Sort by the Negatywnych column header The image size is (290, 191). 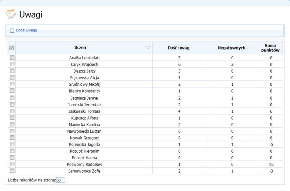click(x=232, y=48)
